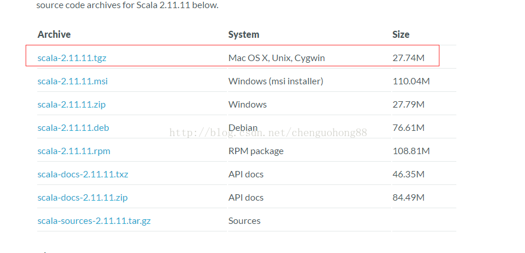The image size is (525, 253).
Task: Select the System column header
Action: (x=244, y=34)
